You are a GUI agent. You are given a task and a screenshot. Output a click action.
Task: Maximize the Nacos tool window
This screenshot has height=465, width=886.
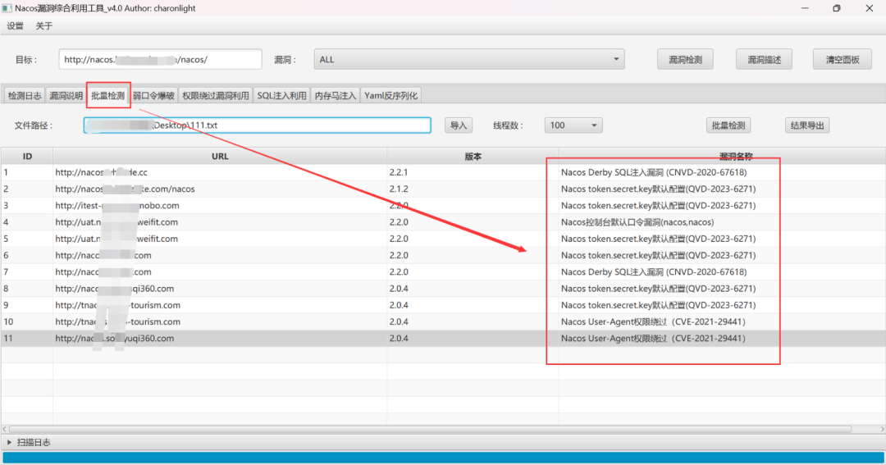(836, 8)
